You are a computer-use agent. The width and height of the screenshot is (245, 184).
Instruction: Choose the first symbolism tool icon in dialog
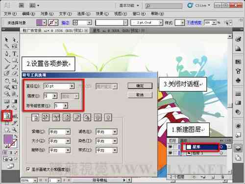coord(35,117)
